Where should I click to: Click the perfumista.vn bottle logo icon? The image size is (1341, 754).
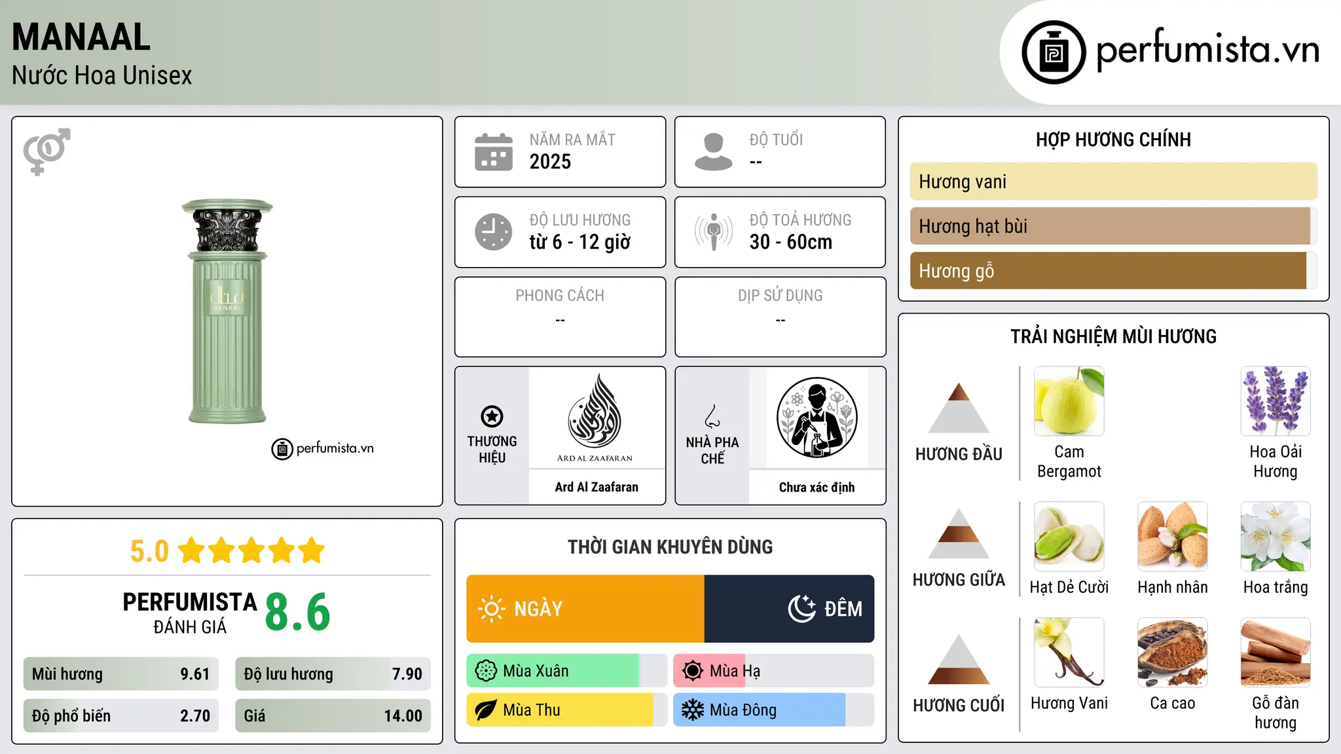[1054, 52]
